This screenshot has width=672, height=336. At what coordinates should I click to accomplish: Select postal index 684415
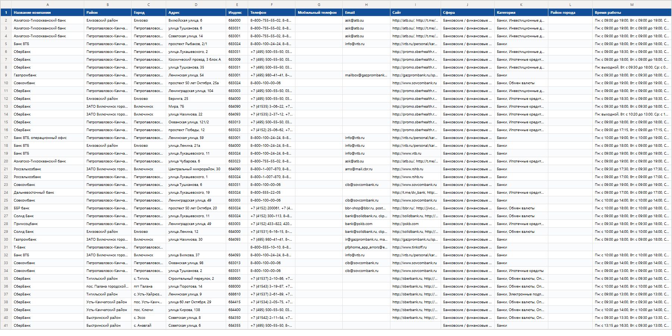[237, 302]
